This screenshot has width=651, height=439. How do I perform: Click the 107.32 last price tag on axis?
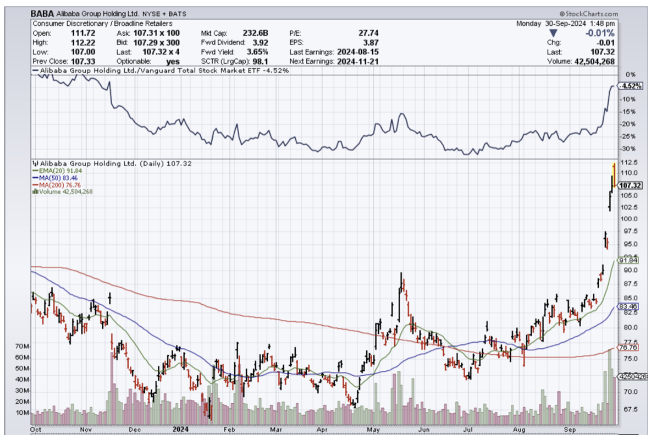[x=631, y=186]
